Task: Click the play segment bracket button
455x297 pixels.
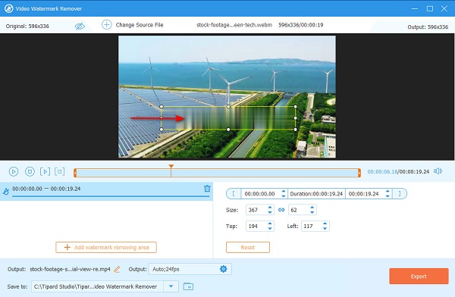Action: [x=45, y=171]
